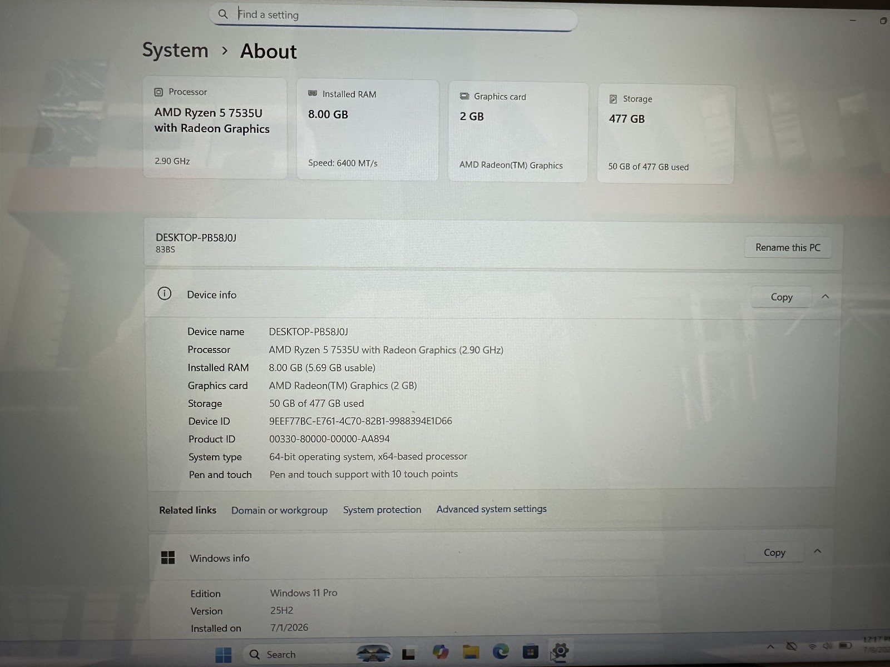Launch Microsoft Edge from the taskbar
Viewport: 890px width, 667px height.
click(501, 651)
